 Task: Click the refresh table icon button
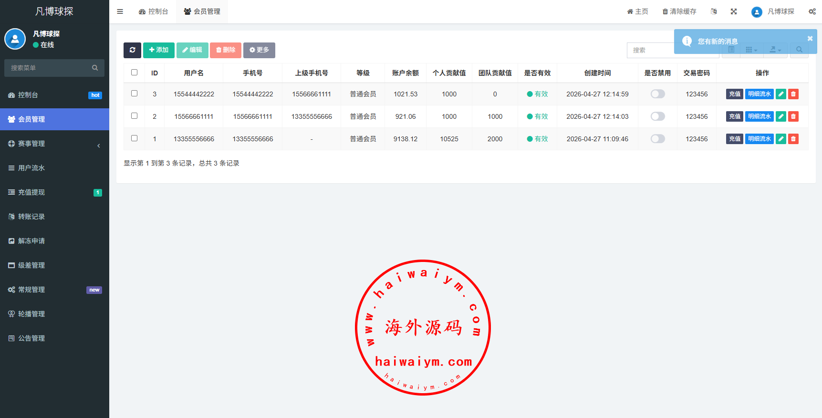(132, 50)
